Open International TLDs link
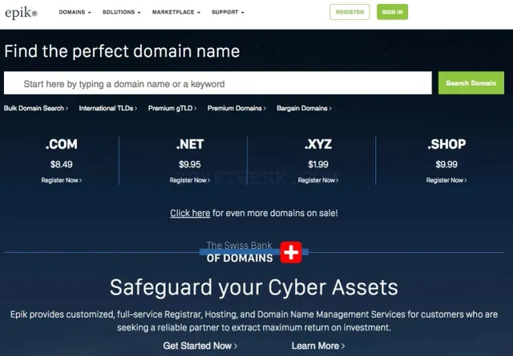Image resolution: width=513 pixels, height=356 pixels. click(x=108, y=108)
